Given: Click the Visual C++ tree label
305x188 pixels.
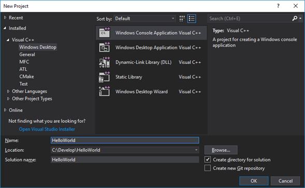Looking at the screenshot, I should [x=23, y=40].
